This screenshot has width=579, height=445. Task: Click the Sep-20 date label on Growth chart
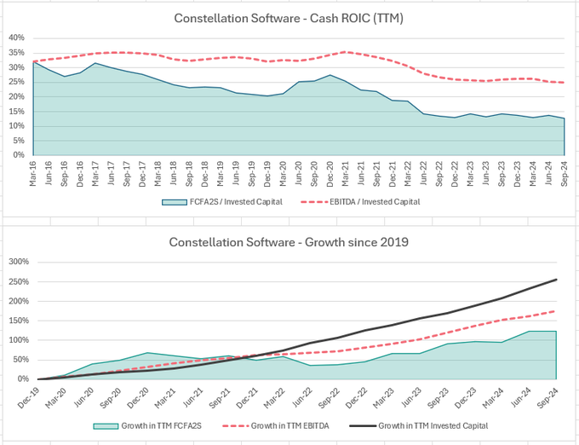[x=111, y=397]
